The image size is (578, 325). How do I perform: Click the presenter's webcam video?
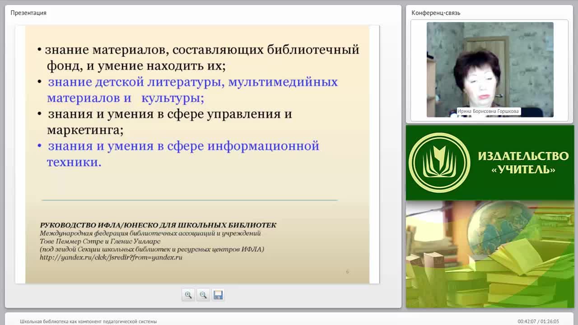(490, 70)
